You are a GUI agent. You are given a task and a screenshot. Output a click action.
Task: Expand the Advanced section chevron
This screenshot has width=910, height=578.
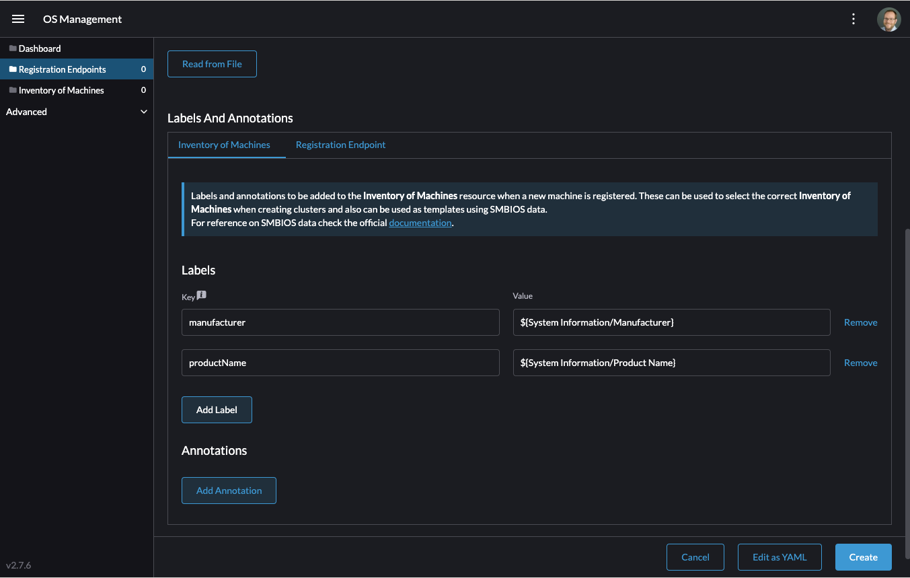click(143, 112)
